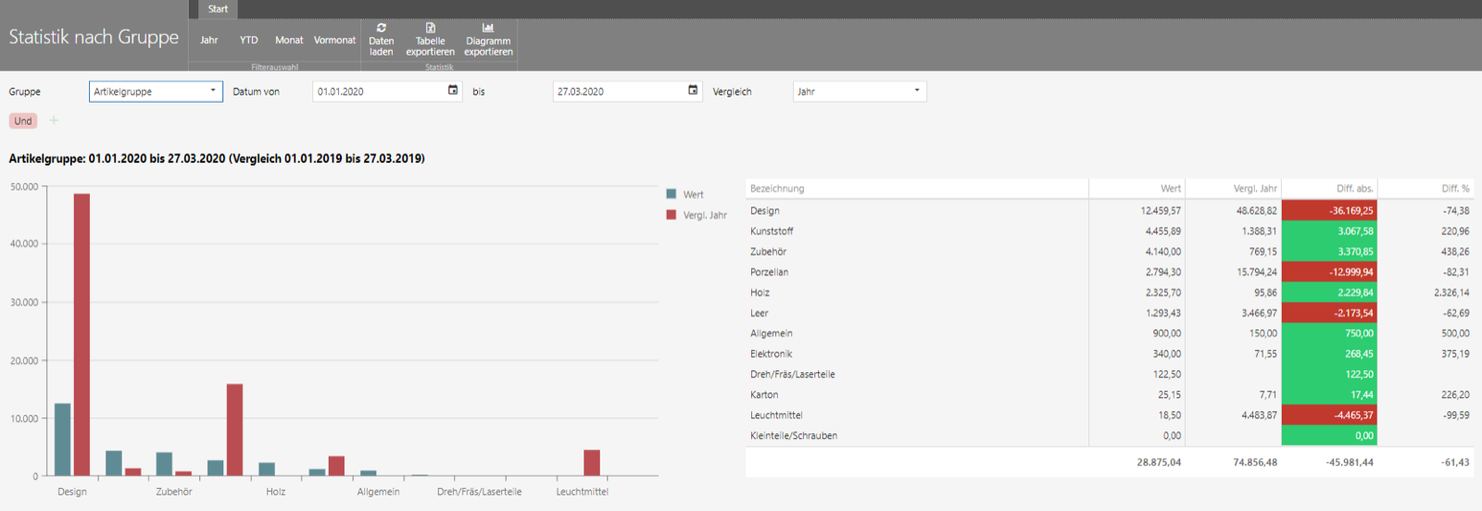Click the red cell -4.465,37
This screenshot has height=511, width=1482.
point(1329,415)
